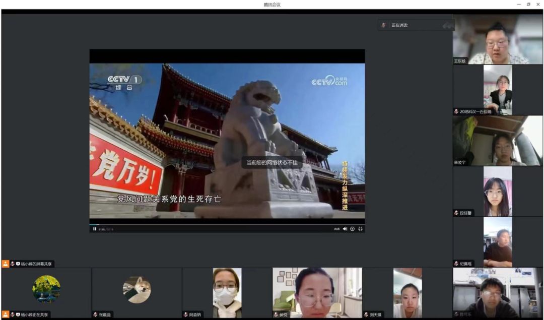Click the mic icon beside 20地科汉-石佳璐
The image size is (544, 320).
coord(456,111)
